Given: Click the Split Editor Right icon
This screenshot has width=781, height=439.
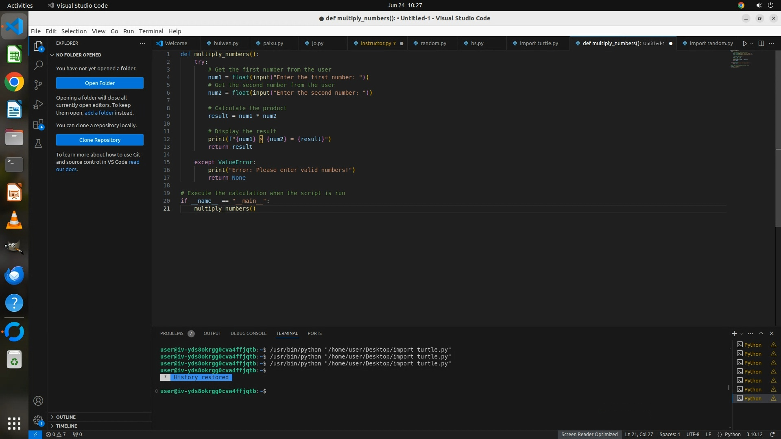Looking at the screenshot, I should pyautogui.click(x=761, y=43).
